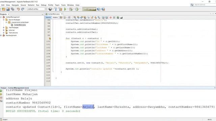
Task: Collapse the code fold at line 110
Action: [x=53, y=71]
